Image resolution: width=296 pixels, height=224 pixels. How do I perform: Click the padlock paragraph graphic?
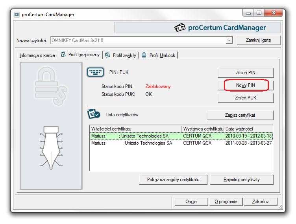tap(51, 86)
